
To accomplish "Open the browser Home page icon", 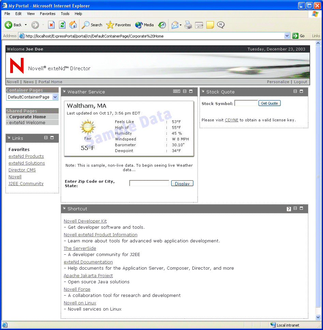I will click(73, 25).
